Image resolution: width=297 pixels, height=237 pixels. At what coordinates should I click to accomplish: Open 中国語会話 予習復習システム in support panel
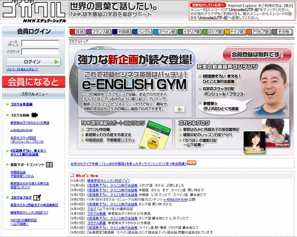tap(110, 140)
